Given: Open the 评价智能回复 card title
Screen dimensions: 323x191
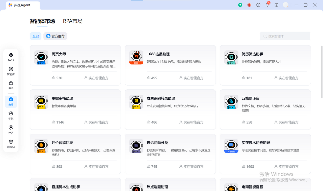Looking at the screenshot, I should point(62,143).
